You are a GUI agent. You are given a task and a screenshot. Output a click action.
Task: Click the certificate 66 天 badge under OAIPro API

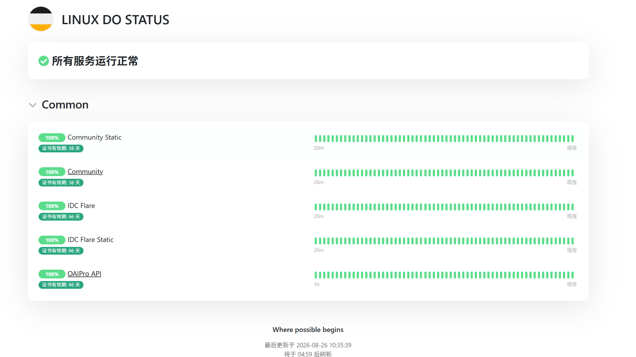[61, 285]
